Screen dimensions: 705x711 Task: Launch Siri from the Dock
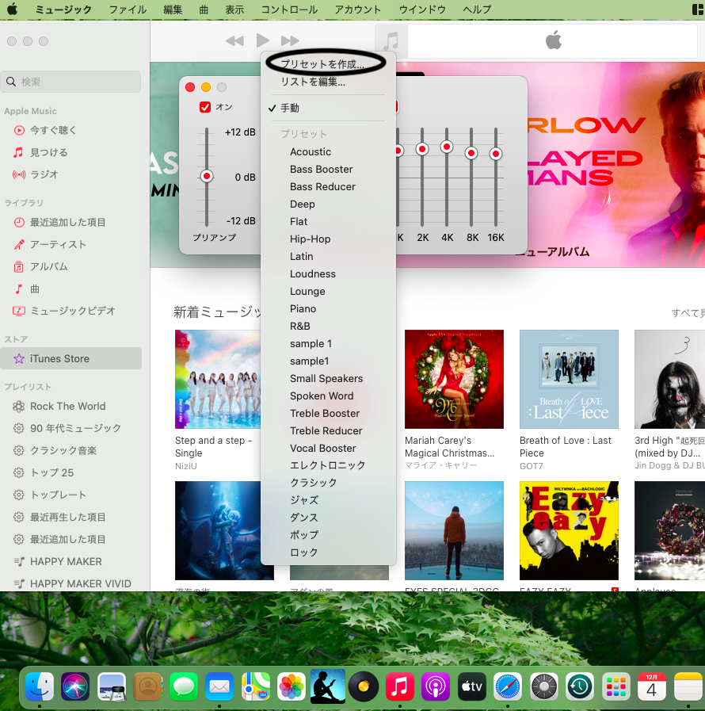[x=75, y=686]
